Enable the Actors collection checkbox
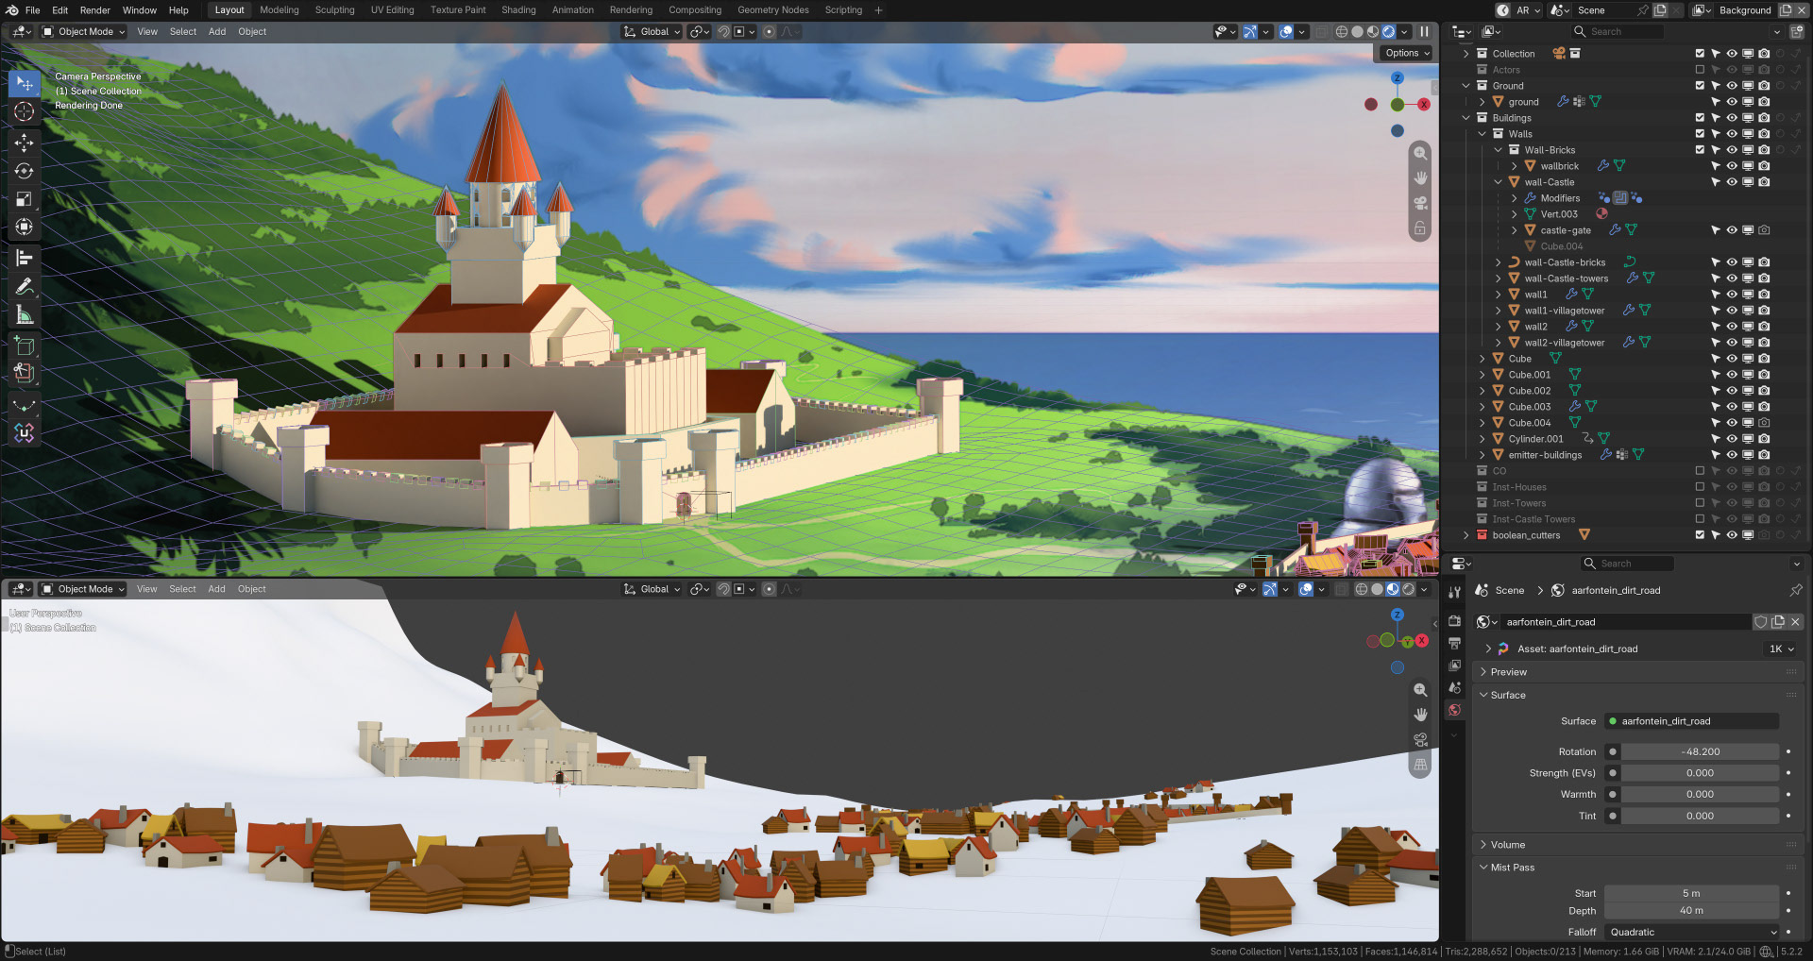Viewport: 1813px width, 961px height. point(1701,70)
